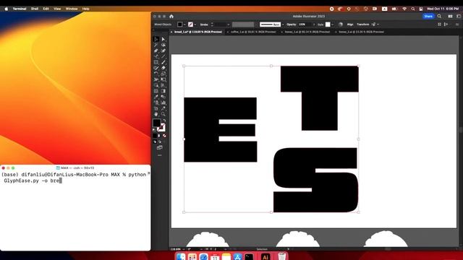Click Stroke swatch in control bar

point(191,25)
